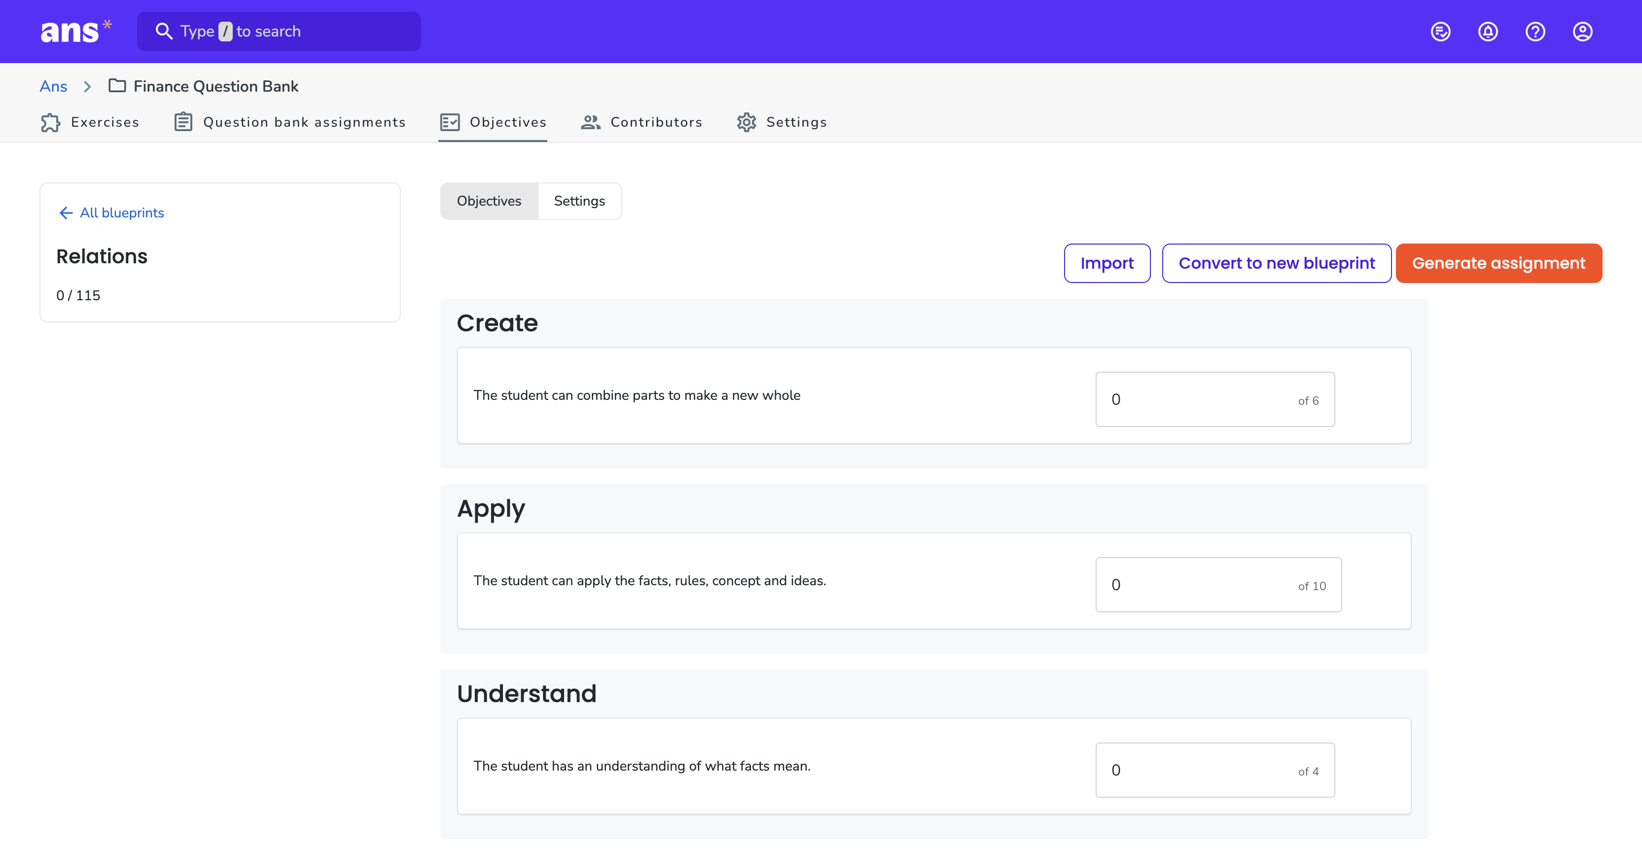Open the Settings top navigation tab
Viewport: 1642px width, 849px height.
pyautogui.click(x=782, y=122)
